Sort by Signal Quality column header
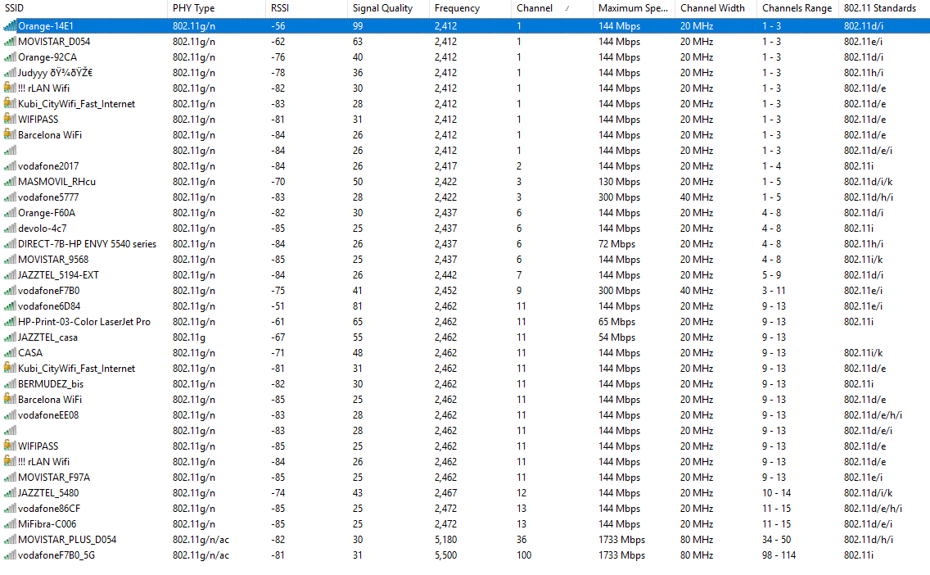The image size is (930, 575). [x=389, y=8]
